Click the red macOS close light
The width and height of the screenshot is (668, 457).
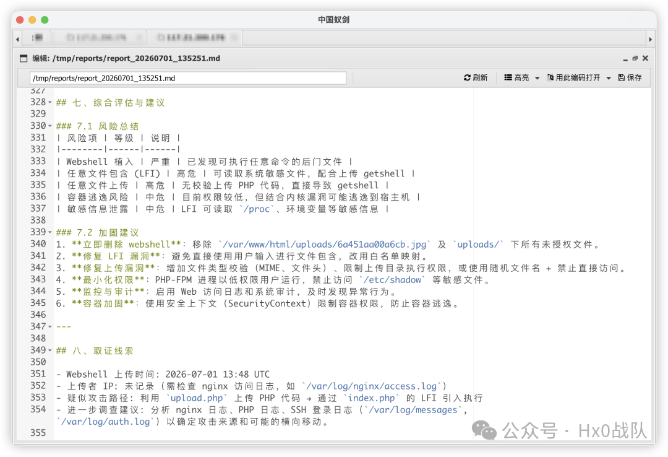point(20,20)
